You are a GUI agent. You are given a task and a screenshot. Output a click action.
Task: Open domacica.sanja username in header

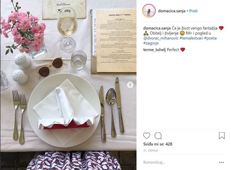coord(172,11)
